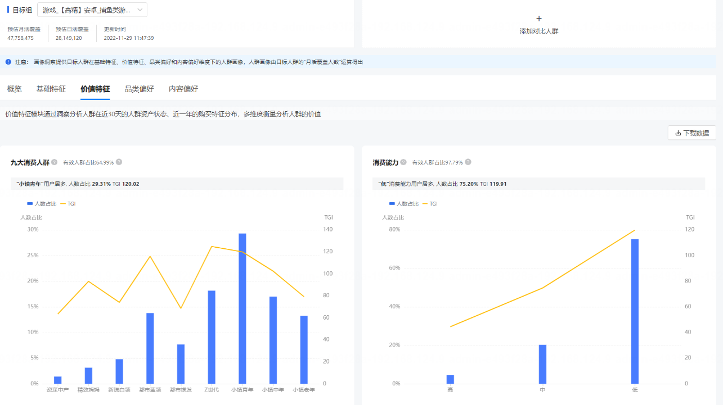723x405 pixels.
Task: Click the 下载数据 button
Action: pyautogui.click(x=691, y=133)
